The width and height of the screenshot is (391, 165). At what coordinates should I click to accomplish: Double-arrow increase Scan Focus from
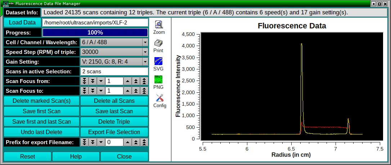click(136, 81)
